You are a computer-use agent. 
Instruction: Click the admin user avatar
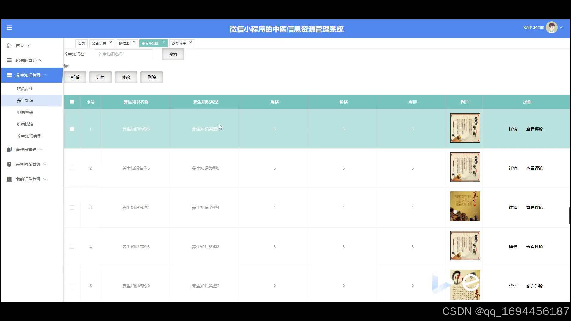[x=551, y=27]
